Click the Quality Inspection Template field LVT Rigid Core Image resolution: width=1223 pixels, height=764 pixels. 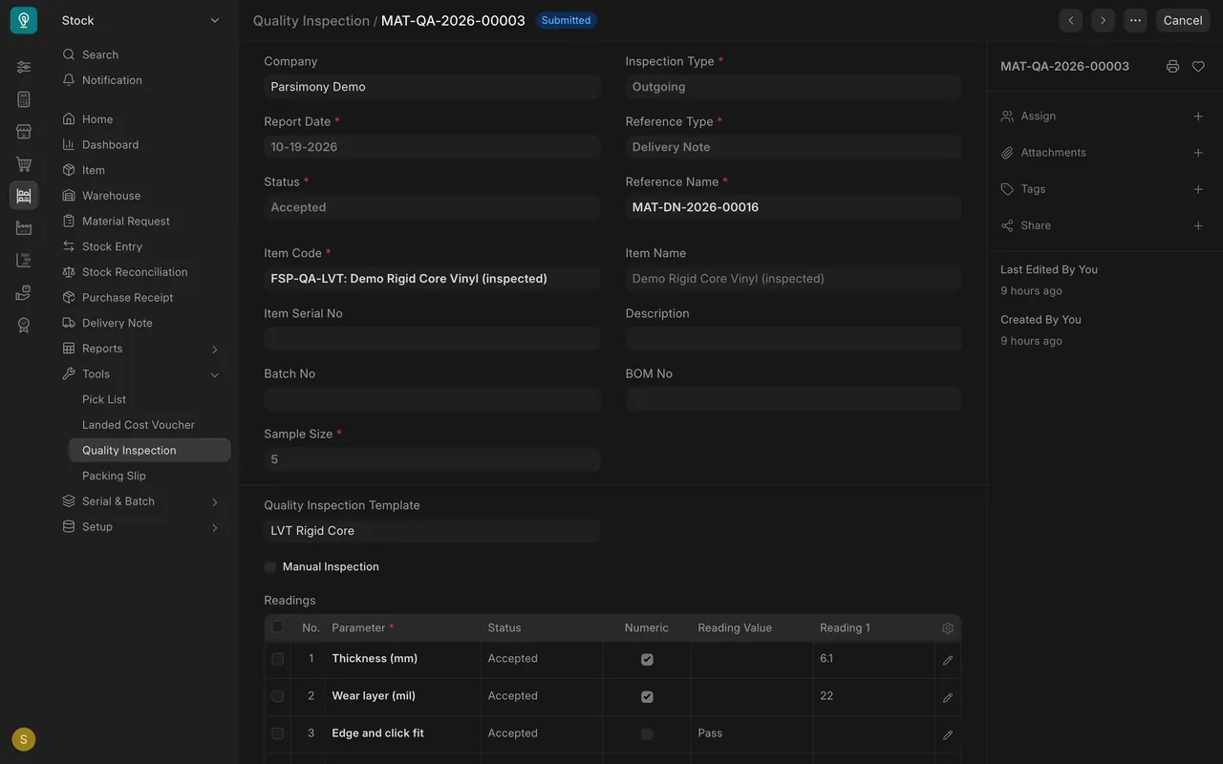coord(432,531)
